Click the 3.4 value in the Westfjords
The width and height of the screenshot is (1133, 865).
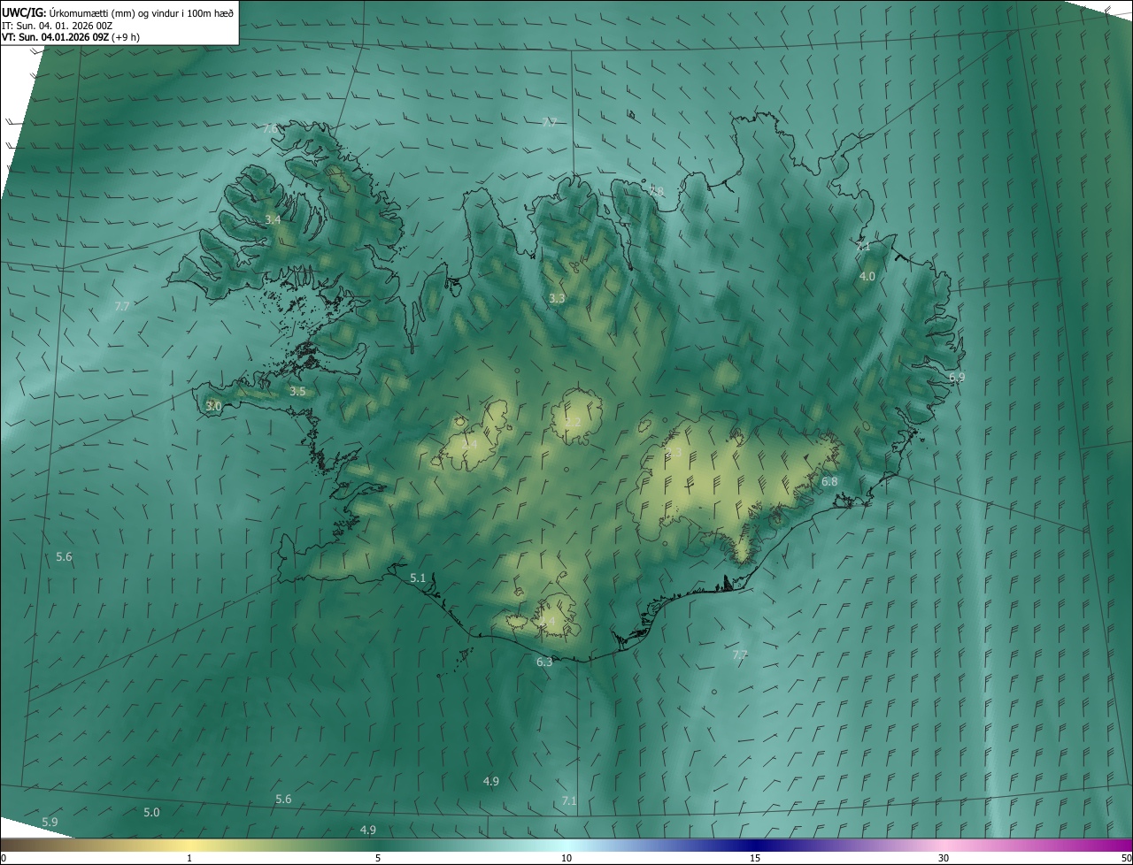[x=273, y=219]
